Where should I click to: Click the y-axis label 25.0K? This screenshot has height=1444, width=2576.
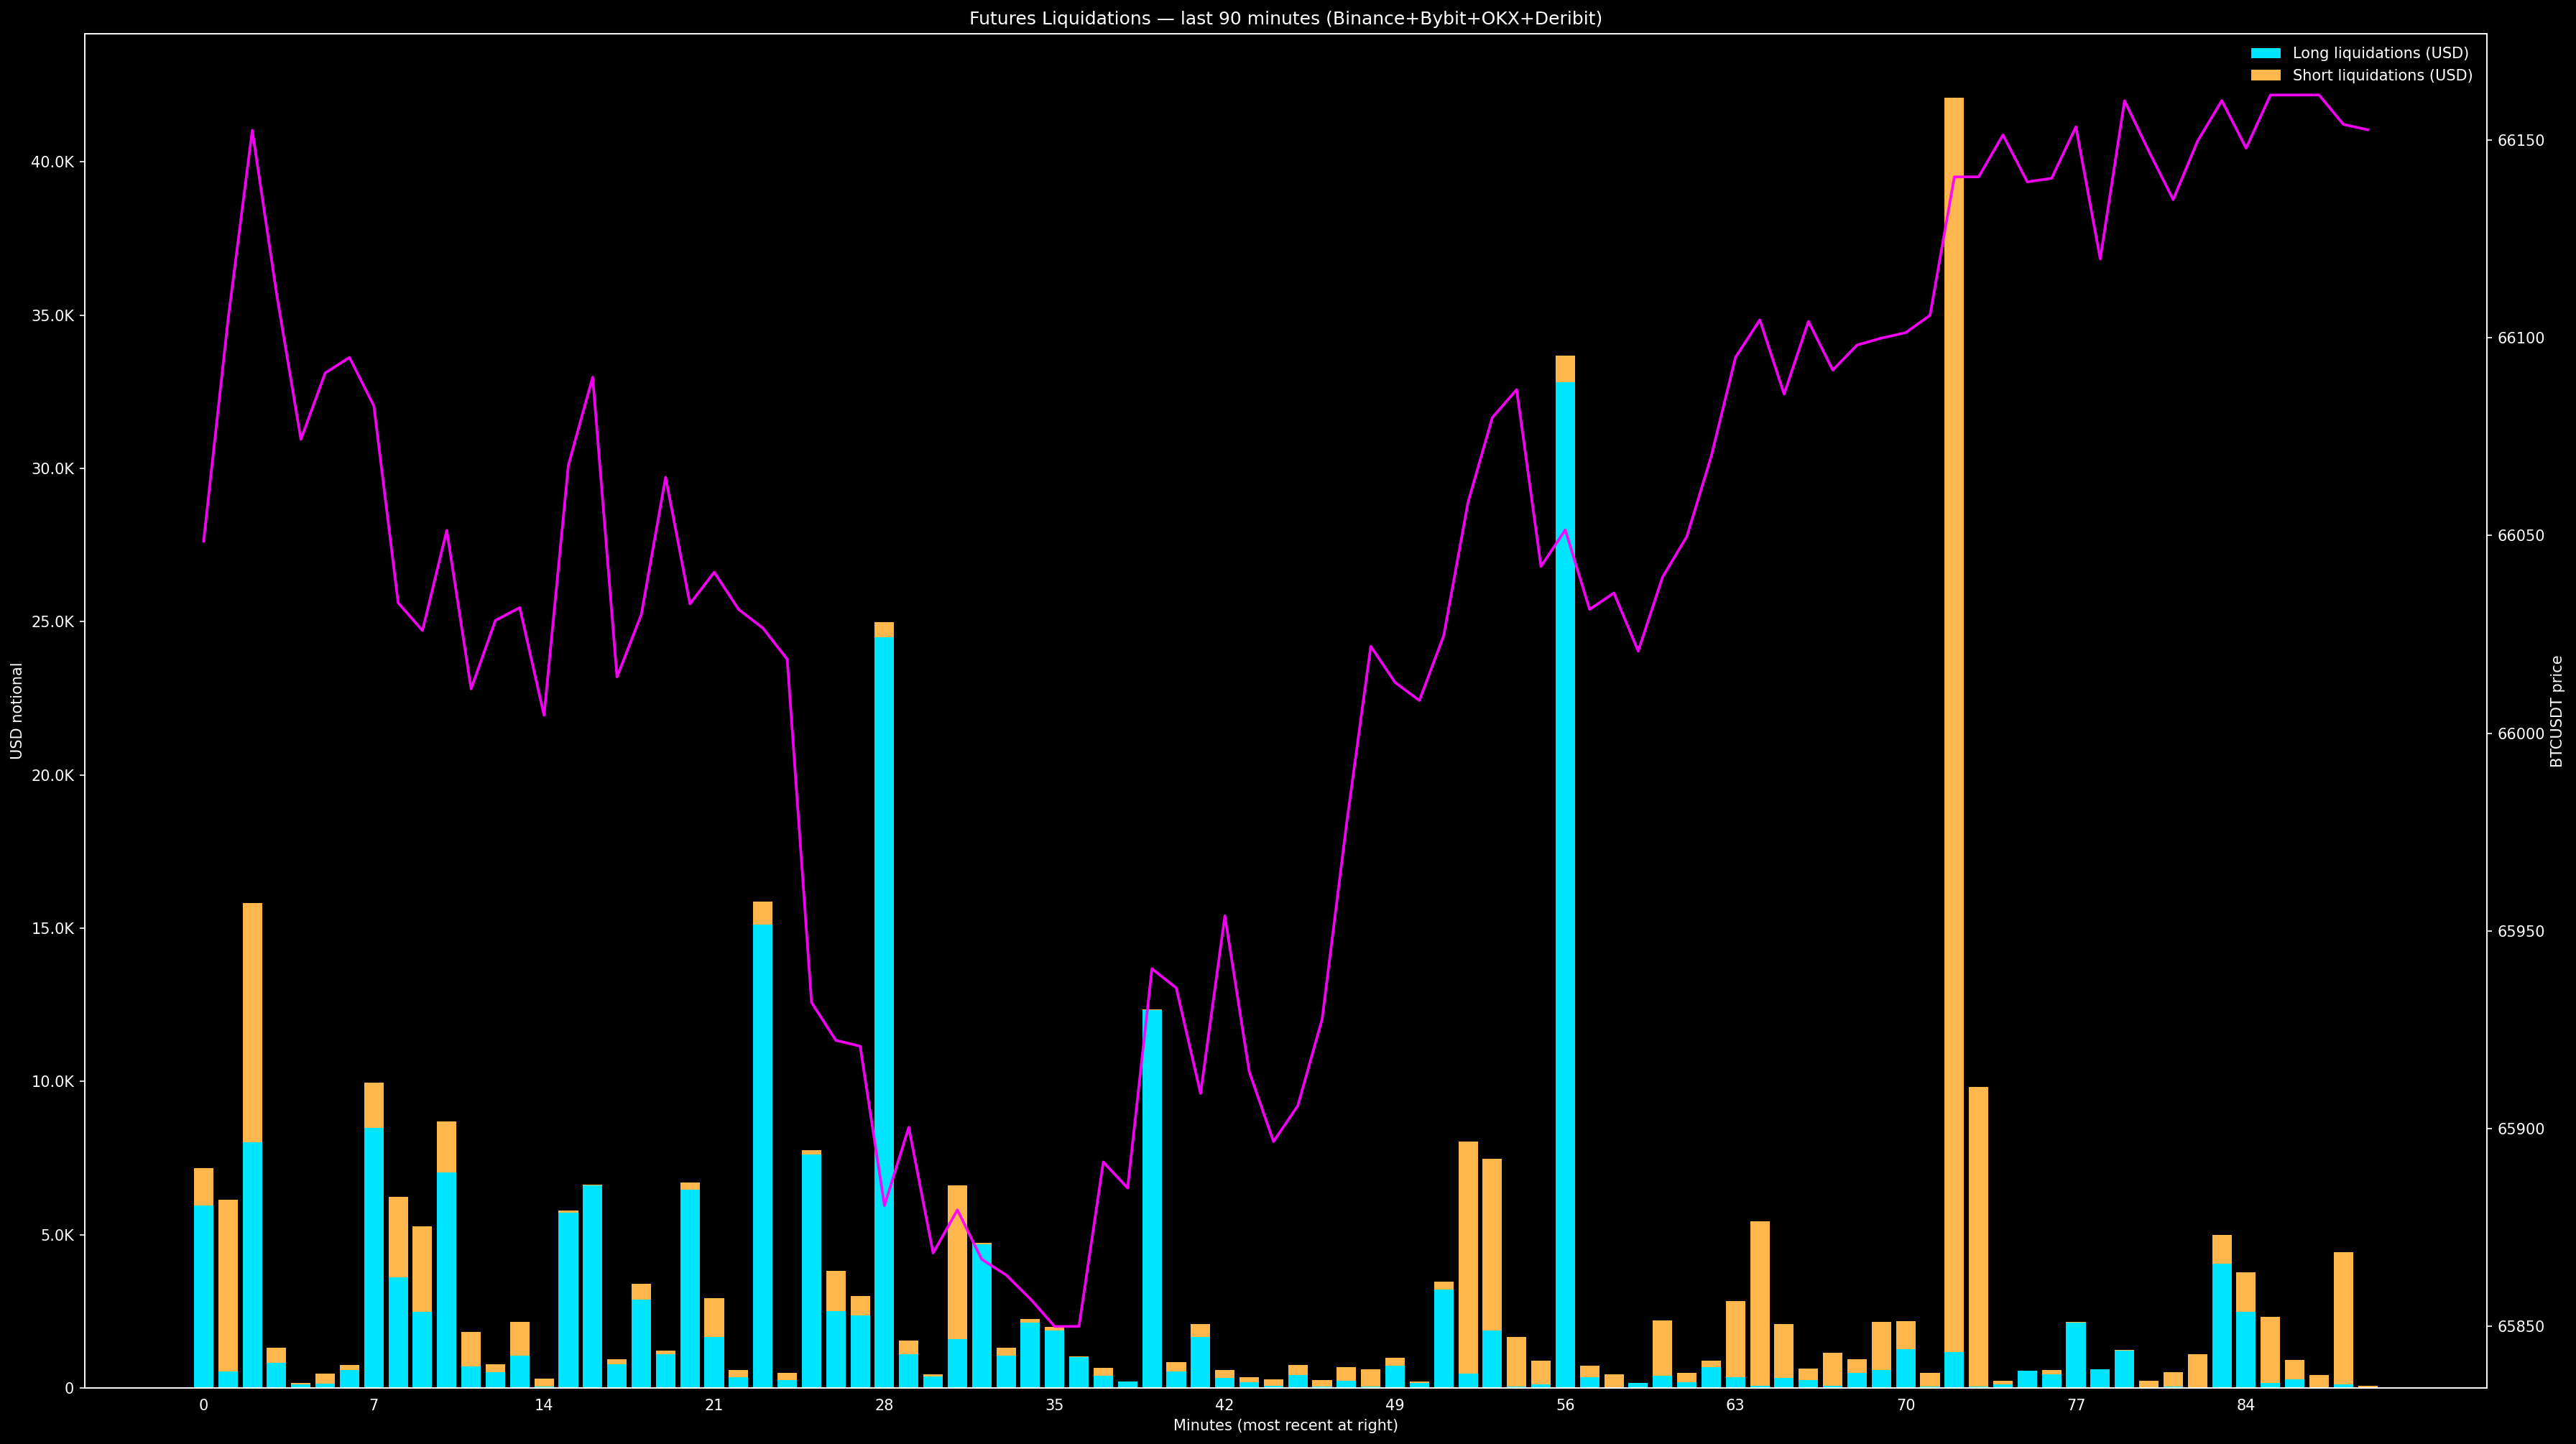(53, 622)
